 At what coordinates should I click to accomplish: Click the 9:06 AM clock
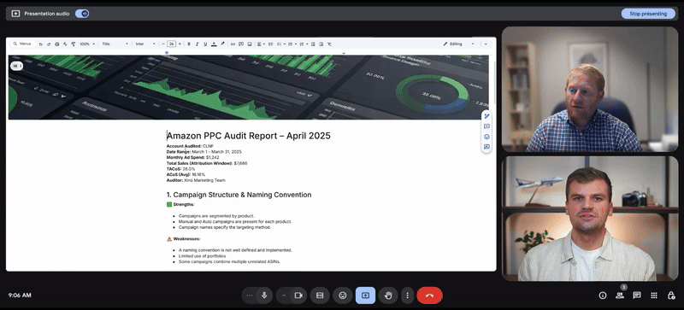click(x=20, y=295)
